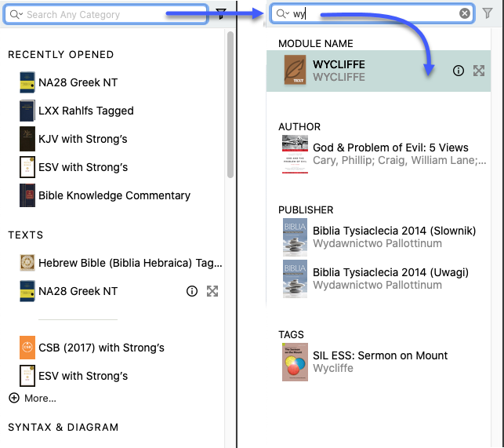Expand More... under the Texts section
504x448 pixels.
pyautogui.click(x=33, y=398)
